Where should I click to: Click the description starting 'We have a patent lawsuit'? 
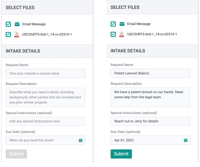click(x=150, y=97)
